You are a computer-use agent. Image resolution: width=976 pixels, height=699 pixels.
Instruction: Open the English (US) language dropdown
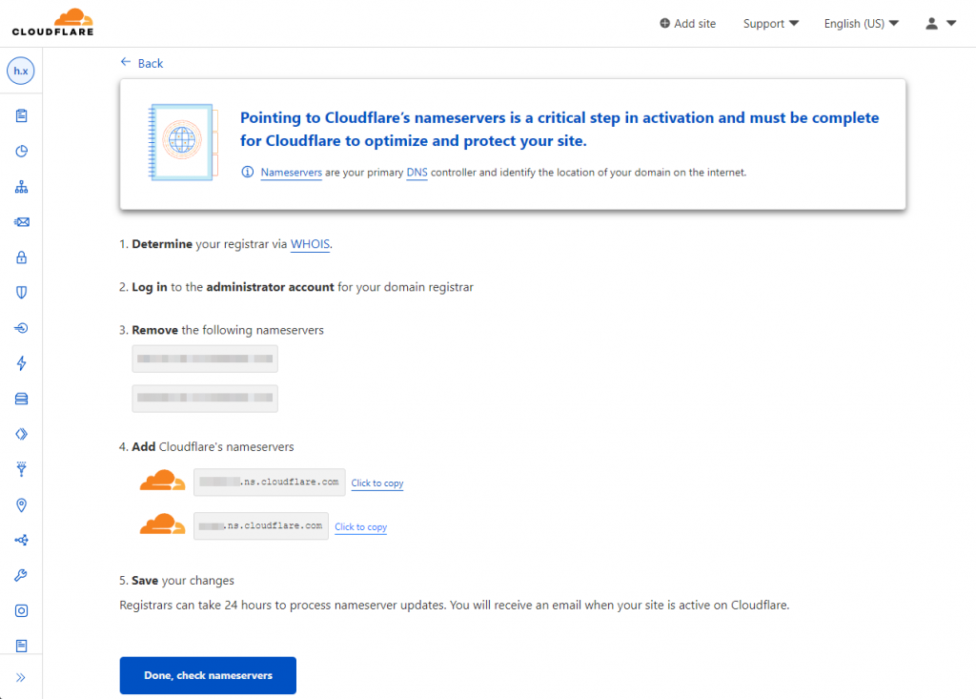(x=860, y=23)
